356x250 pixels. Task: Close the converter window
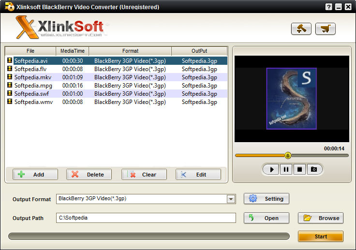coord(348,7)
